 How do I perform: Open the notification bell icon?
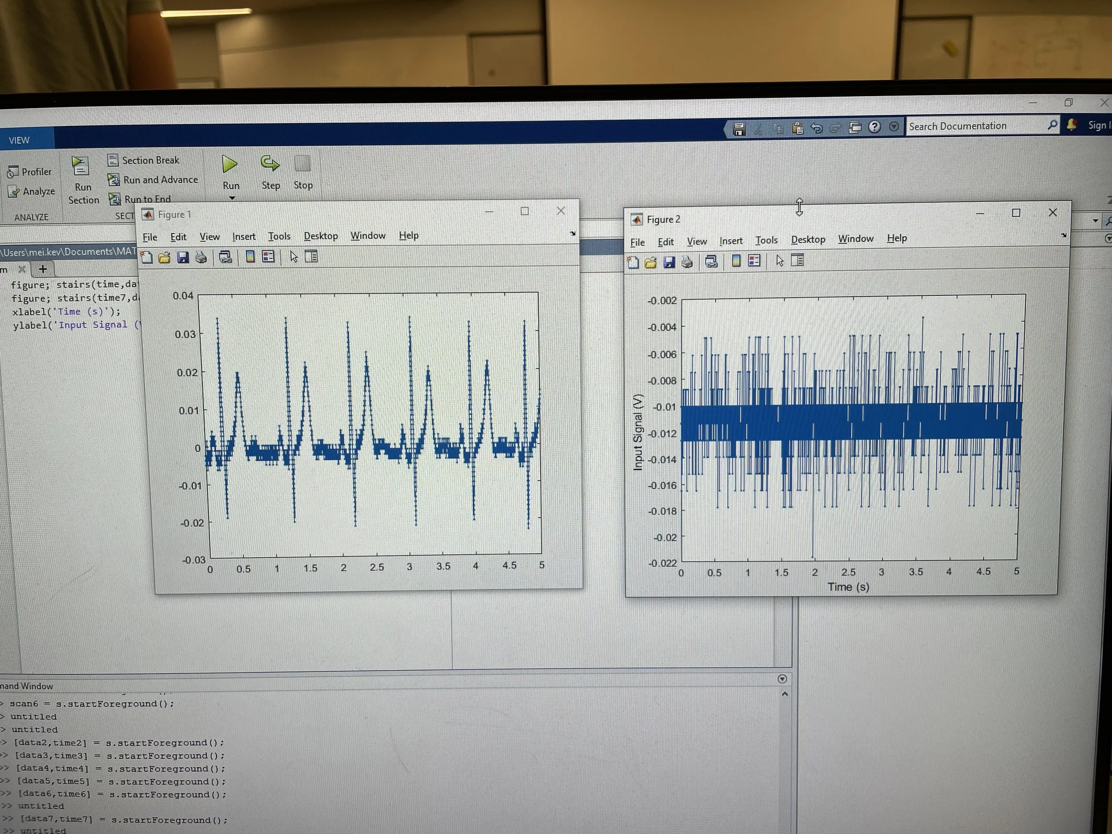tap(1071, 125)
